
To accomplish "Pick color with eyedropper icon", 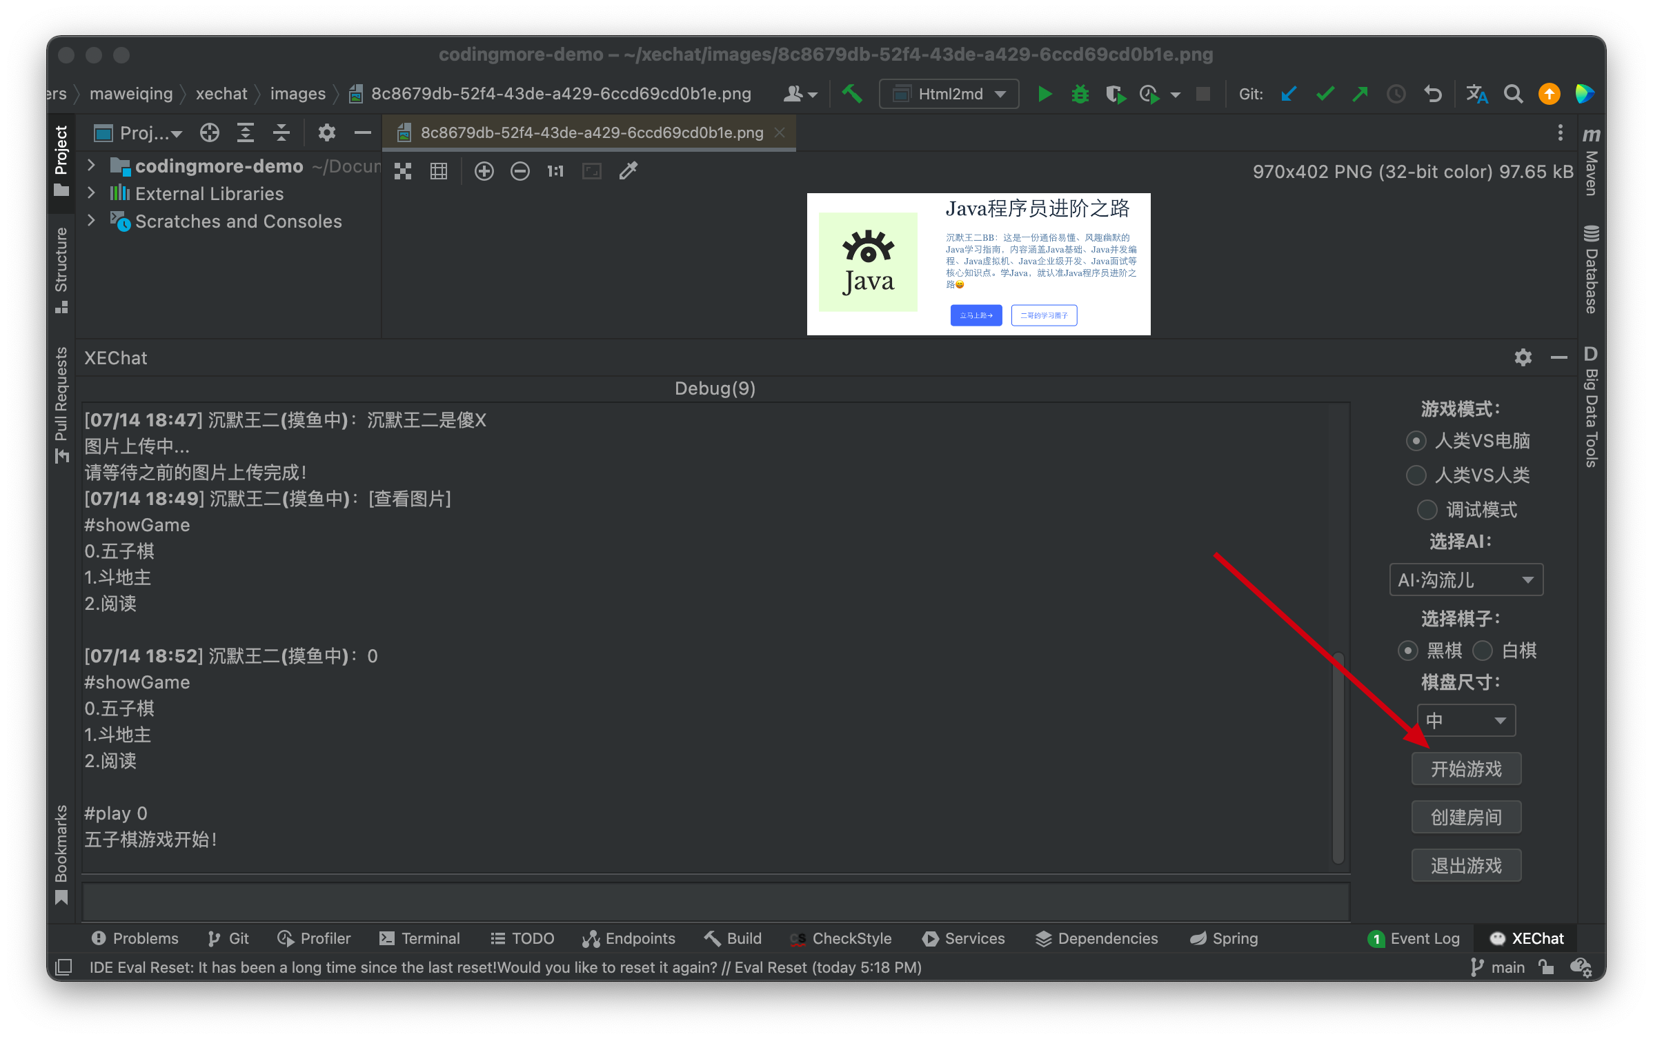I will pyautogui.click(x=628, y=171).
